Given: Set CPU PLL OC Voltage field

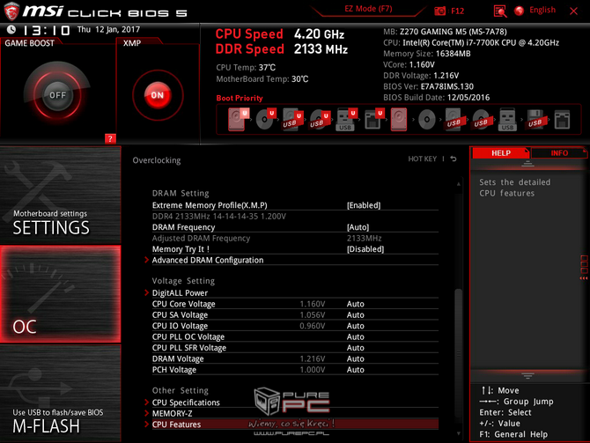Looking at the screenshot, I should tap(356, 336).
